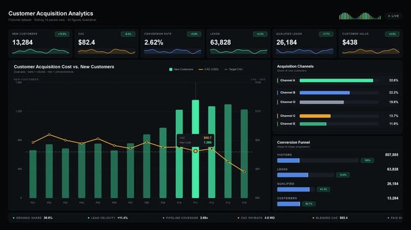The width and height of the screenshot is (411, 230).
Task: Toggle New Customers series in chart legend
Action: click(x=181, y=69)
